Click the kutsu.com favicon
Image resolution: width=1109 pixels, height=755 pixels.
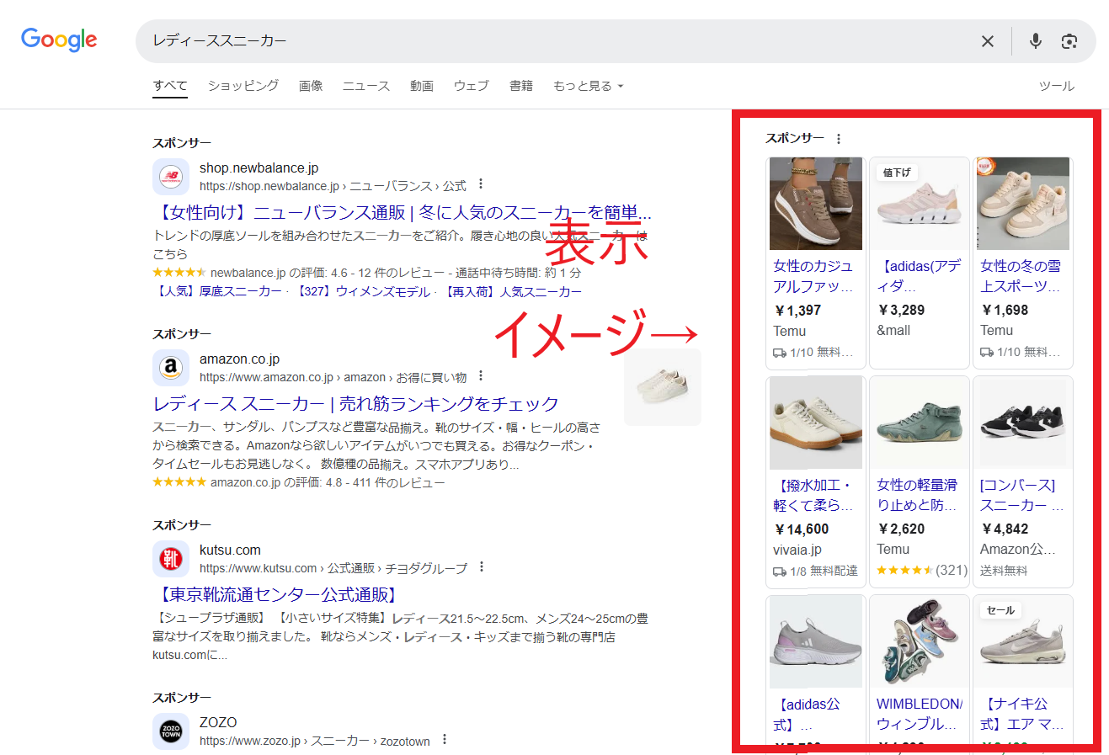tap(171, 559)
